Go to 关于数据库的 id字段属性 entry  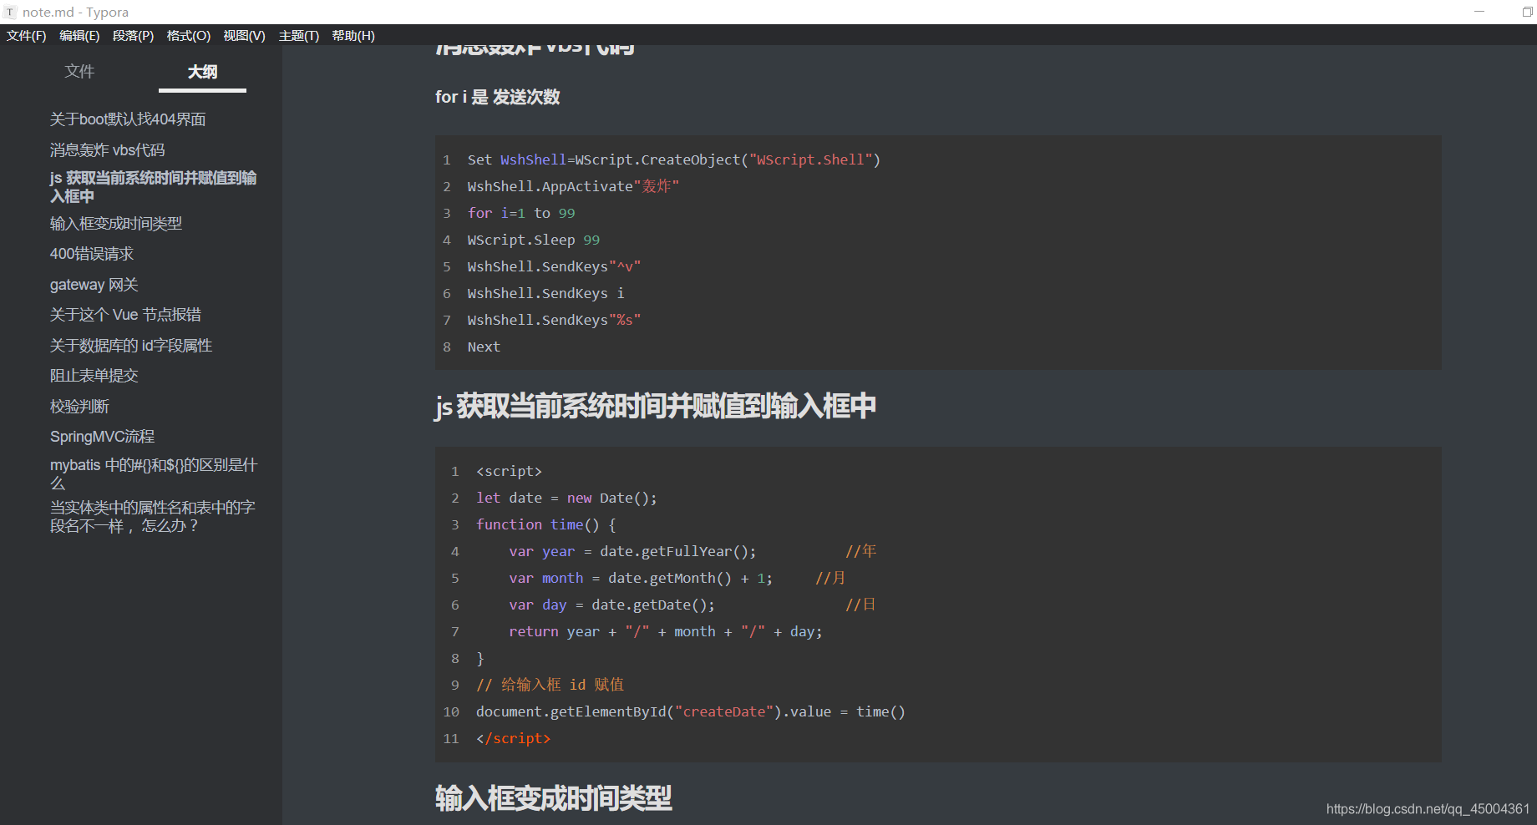click(x=131, y=346)
